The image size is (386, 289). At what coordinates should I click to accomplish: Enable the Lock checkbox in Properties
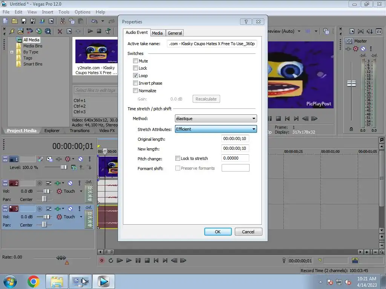[135, 68]
